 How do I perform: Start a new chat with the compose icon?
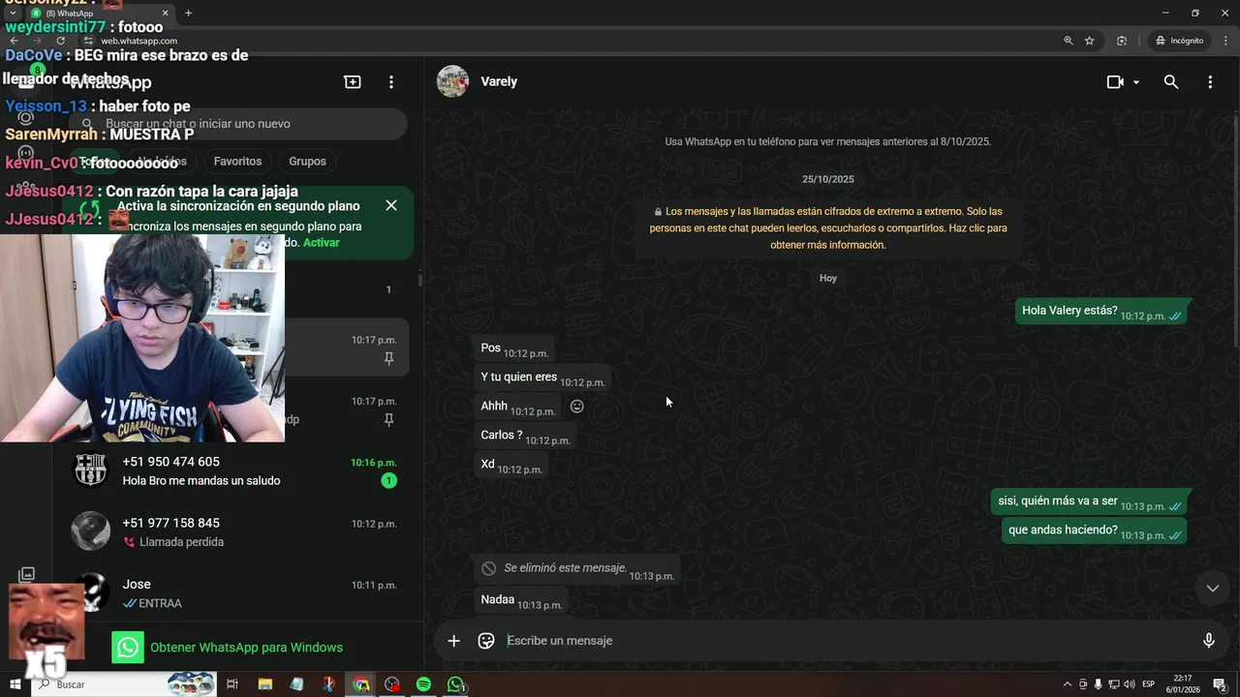point(353,82)
